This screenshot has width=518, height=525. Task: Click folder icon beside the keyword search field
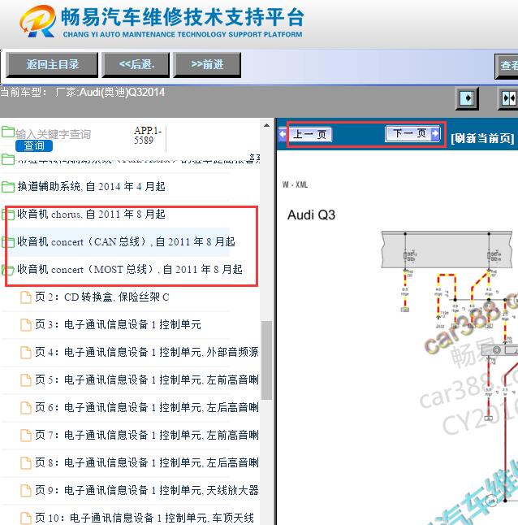(x=7, y=132)
